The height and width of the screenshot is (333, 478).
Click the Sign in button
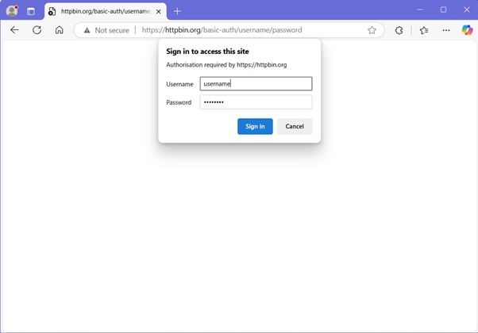point(255,126)
